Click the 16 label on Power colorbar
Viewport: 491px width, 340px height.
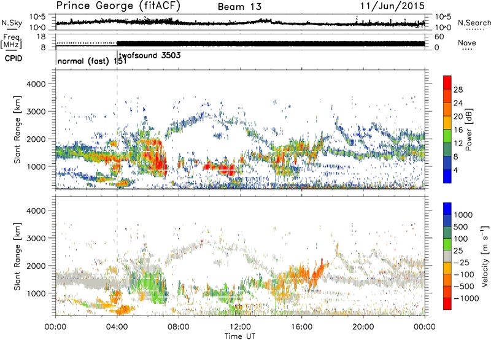pos(458,130)
